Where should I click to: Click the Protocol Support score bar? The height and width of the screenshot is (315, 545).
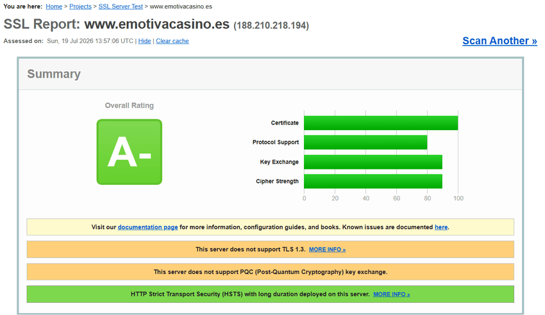(365, 142)
